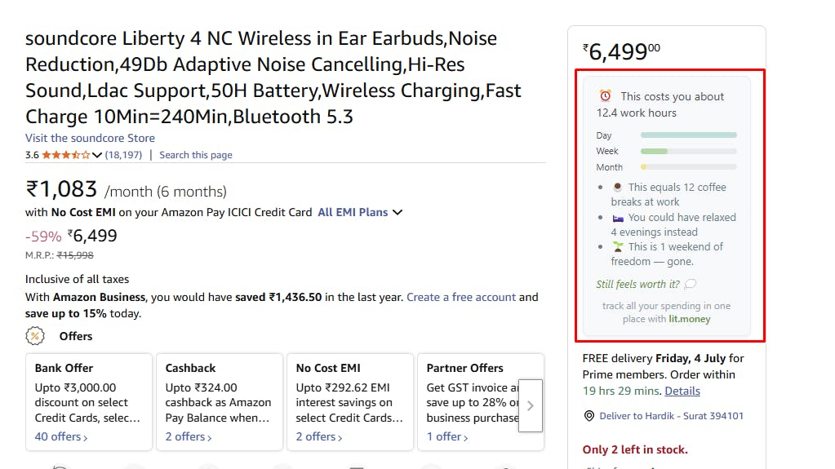The image size is (835, 469).
Task: Open the Cashback offer card
Action: (x=218, y=402)
